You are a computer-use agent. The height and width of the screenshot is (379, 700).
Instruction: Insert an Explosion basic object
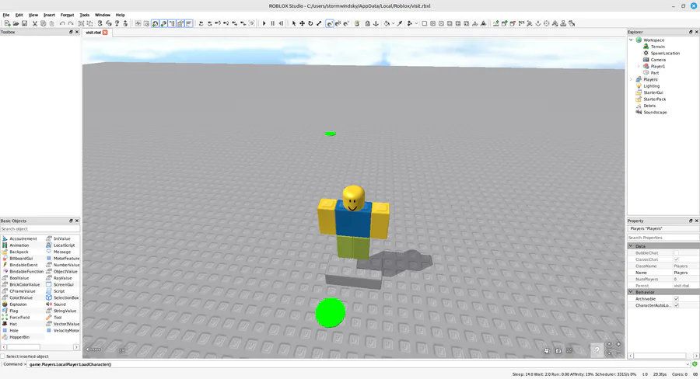pyautogui.click(x=18, y=304)
